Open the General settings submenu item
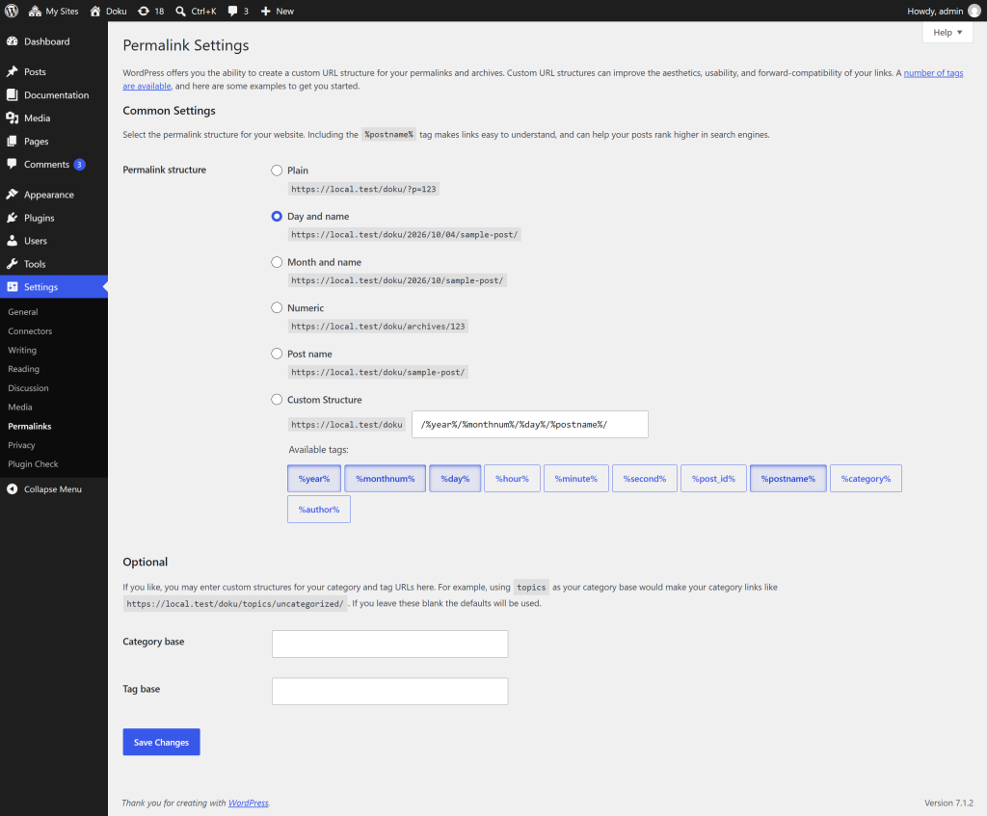 click(x=23, y=312)
